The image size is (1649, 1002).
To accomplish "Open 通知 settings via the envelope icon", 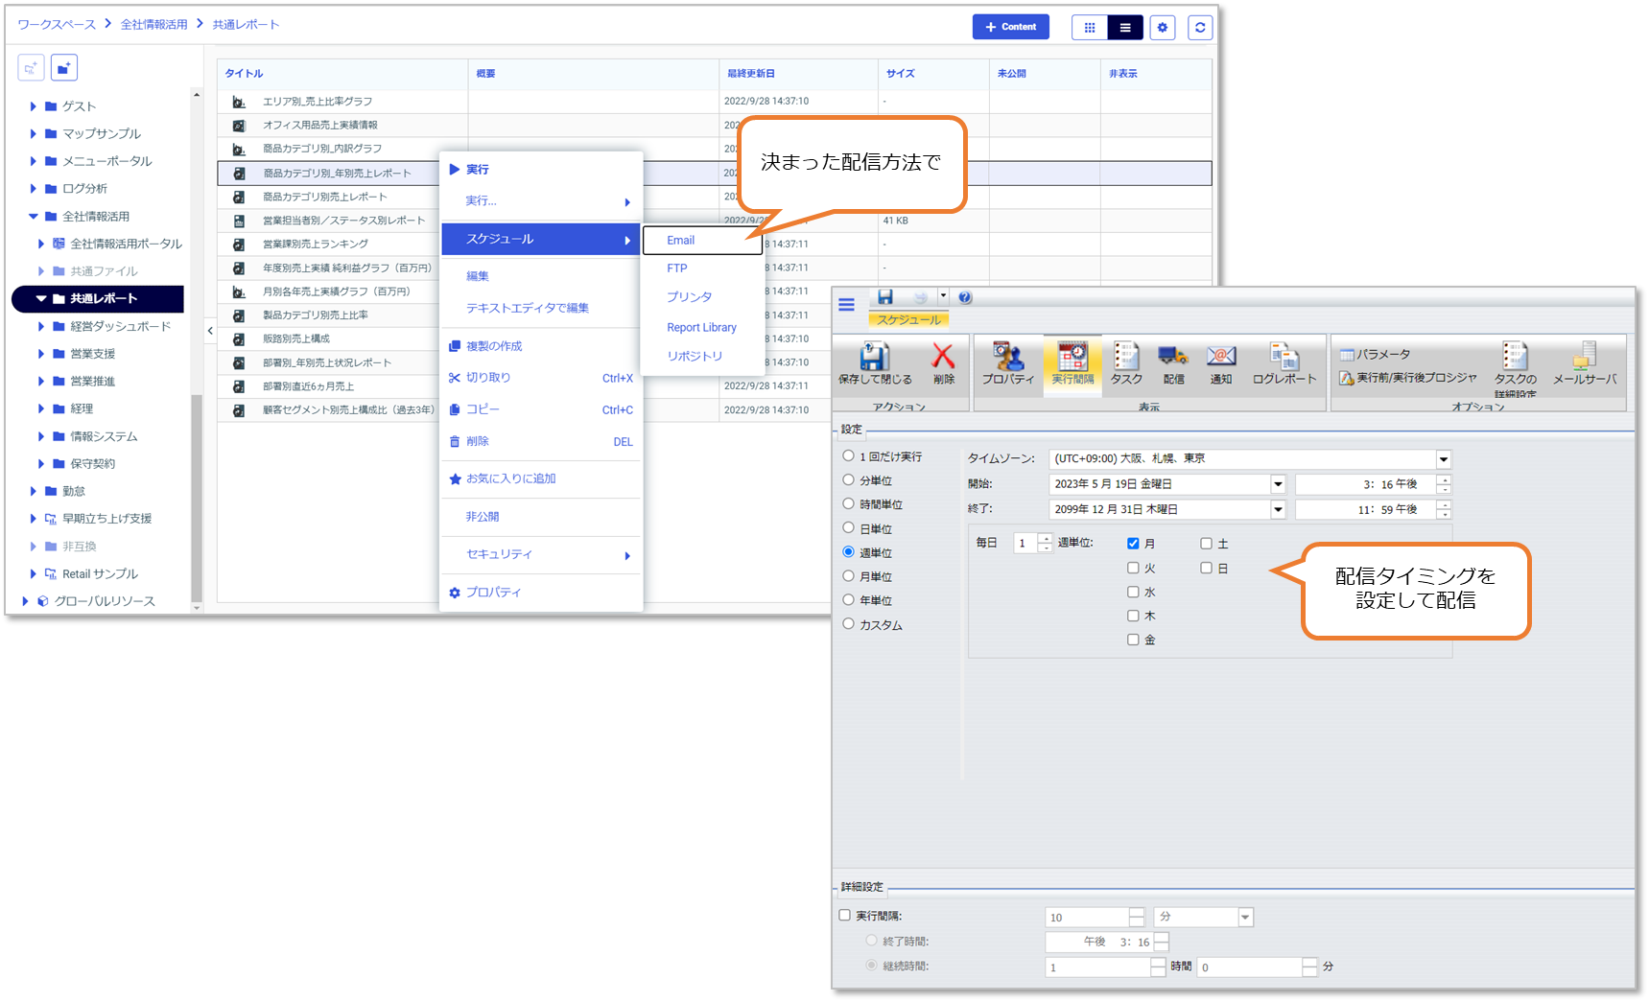I will [x=1220, y=364].
